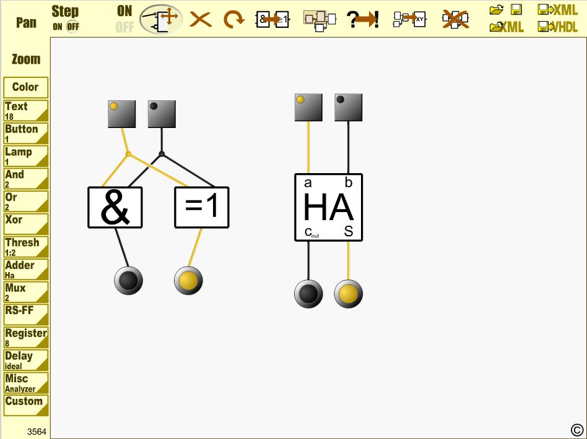587x439 pixels.
Task: Select the Zoom mode
Action: pyautogui.click(x=26, y=59)
